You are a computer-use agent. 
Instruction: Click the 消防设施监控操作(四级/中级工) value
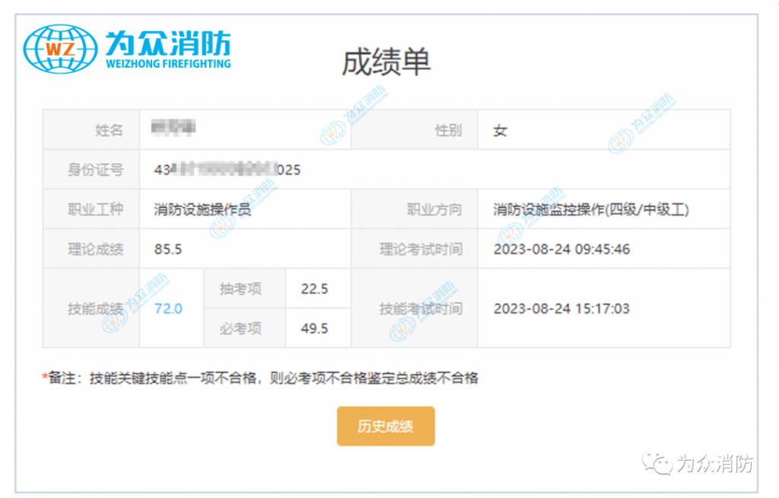pyautogui.click(x=590, y=210)
